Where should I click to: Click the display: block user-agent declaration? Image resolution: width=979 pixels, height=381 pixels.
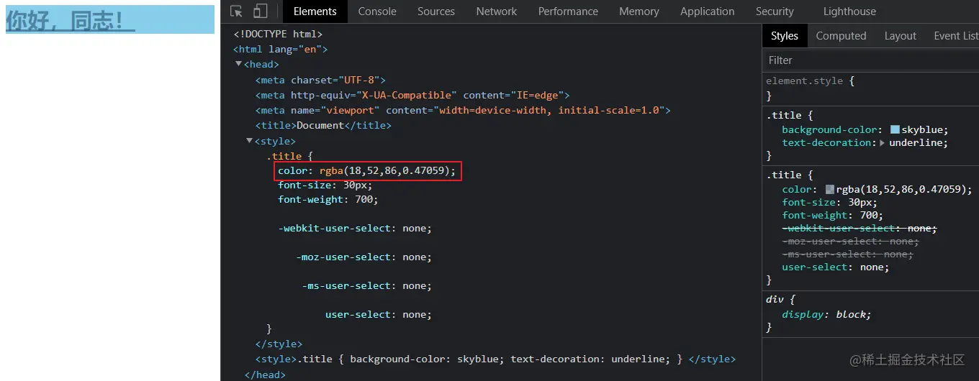(826, 315)
